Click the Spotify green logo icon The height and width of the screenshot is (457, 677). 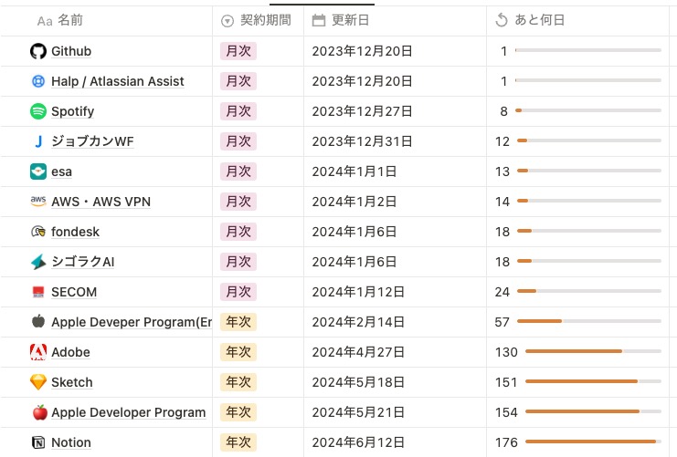[x=38, y=111]
